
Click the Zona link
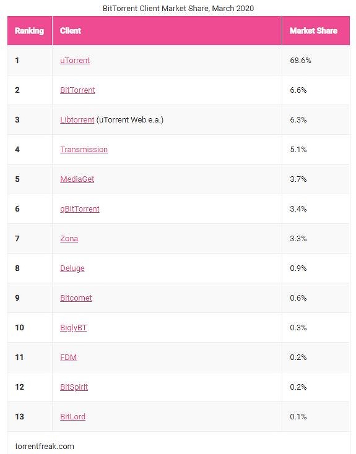[x=69, y=239]
